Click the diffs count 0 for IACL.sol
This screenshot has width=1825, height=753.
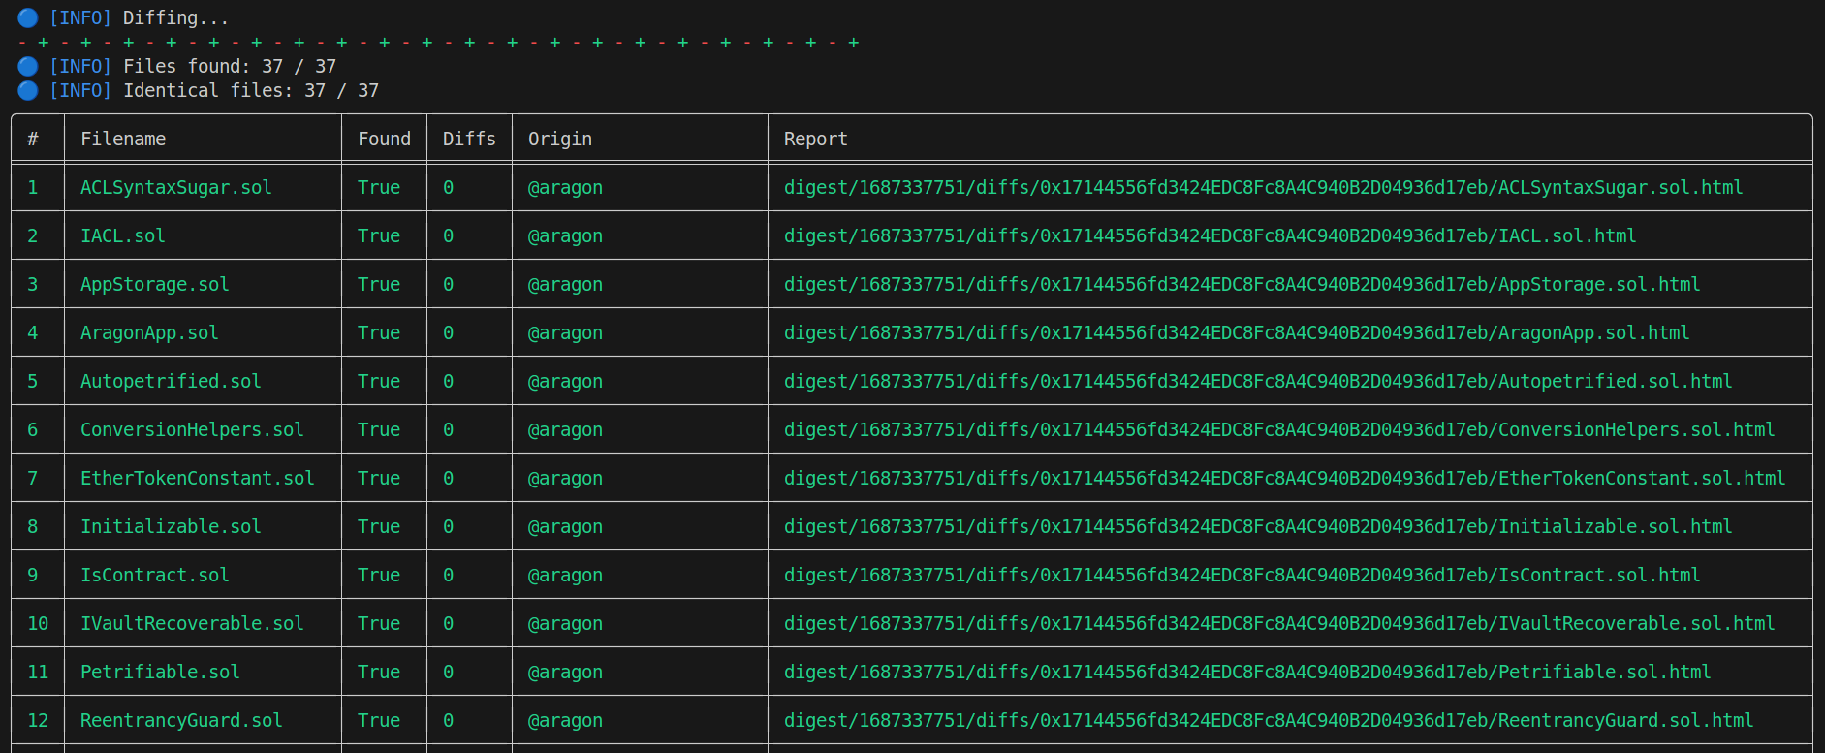pos(449,235)
